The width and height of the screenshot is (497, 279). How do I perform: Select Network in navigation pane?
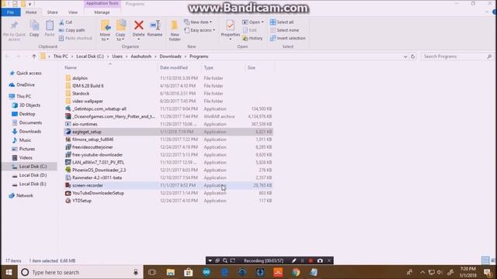(x=21, y=195)
